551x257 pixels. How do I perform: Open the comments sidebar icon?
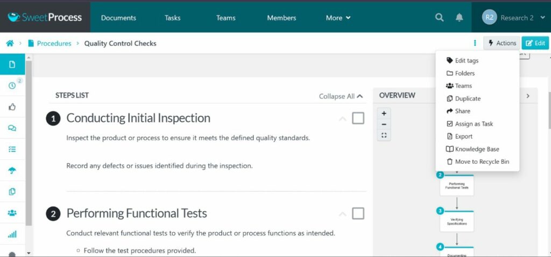tap(12, 128)
